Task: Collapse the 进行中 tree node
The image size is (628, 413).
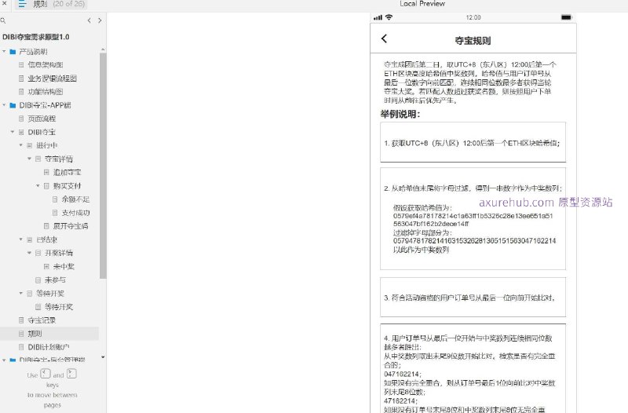Action: click(x=21, y=145)
